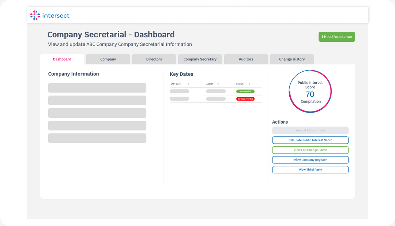The image size is (395, 226).
Task: Open the Company tab
Action: (108, 59)
